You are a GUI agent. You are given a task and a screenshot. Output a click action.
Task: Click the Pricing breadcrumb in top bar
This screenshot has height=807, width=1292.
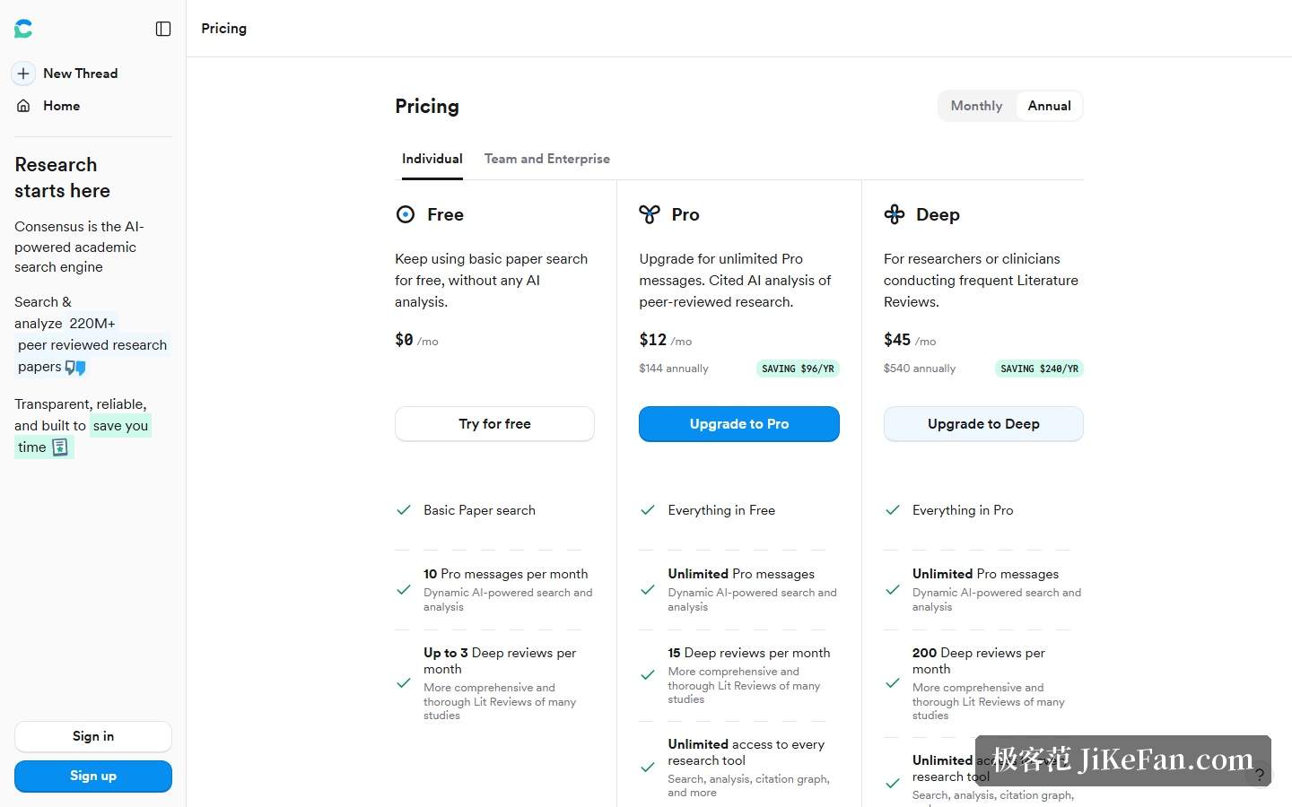(x=224, y=29)
